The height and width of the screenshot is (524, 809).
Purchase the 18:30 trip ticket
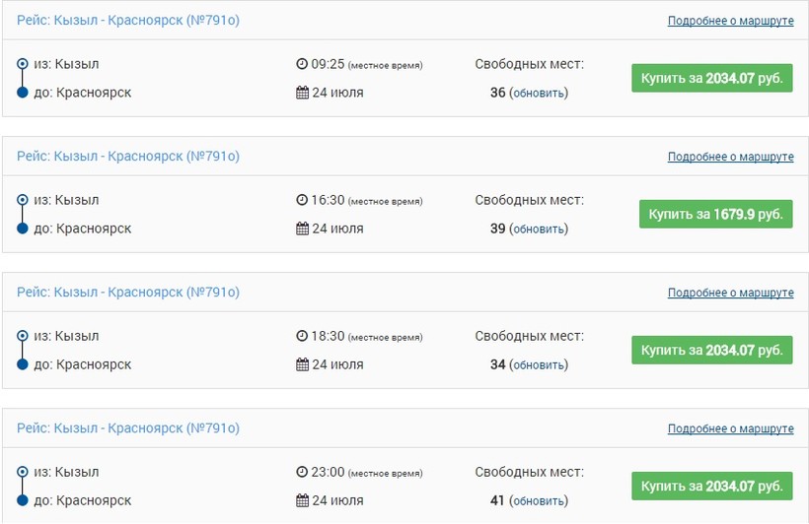click(x=711, y=350)
